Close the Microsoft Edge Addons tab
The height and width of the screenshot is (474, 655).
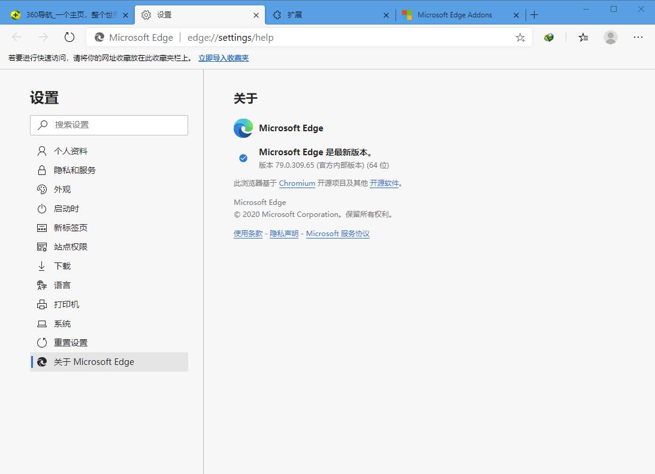[517, 15]
